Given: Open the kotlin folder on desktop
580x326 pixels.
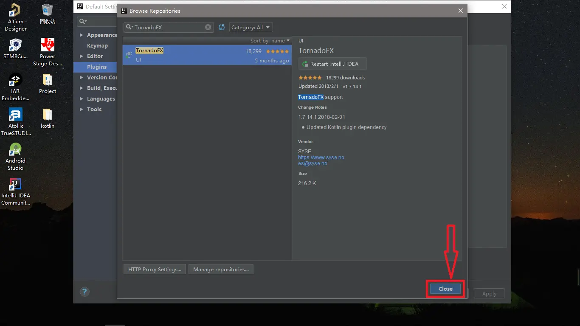Looking at the screenshot, I should 48,118.
